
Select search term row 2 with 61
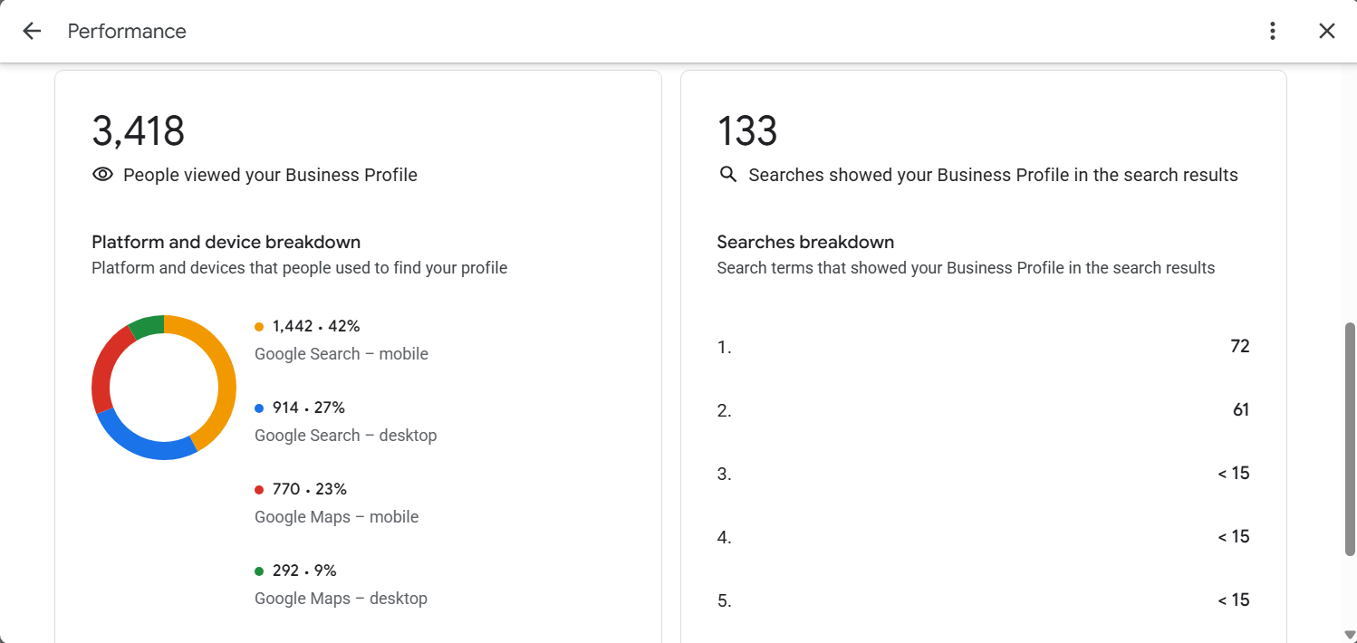pyautogui.click(x=983, y=410)
